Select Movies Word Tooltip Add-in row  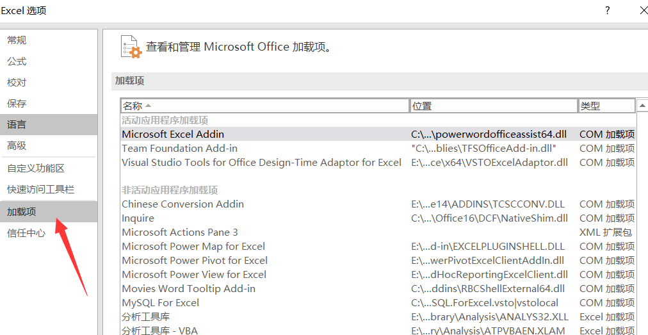(x=378, y=288)
